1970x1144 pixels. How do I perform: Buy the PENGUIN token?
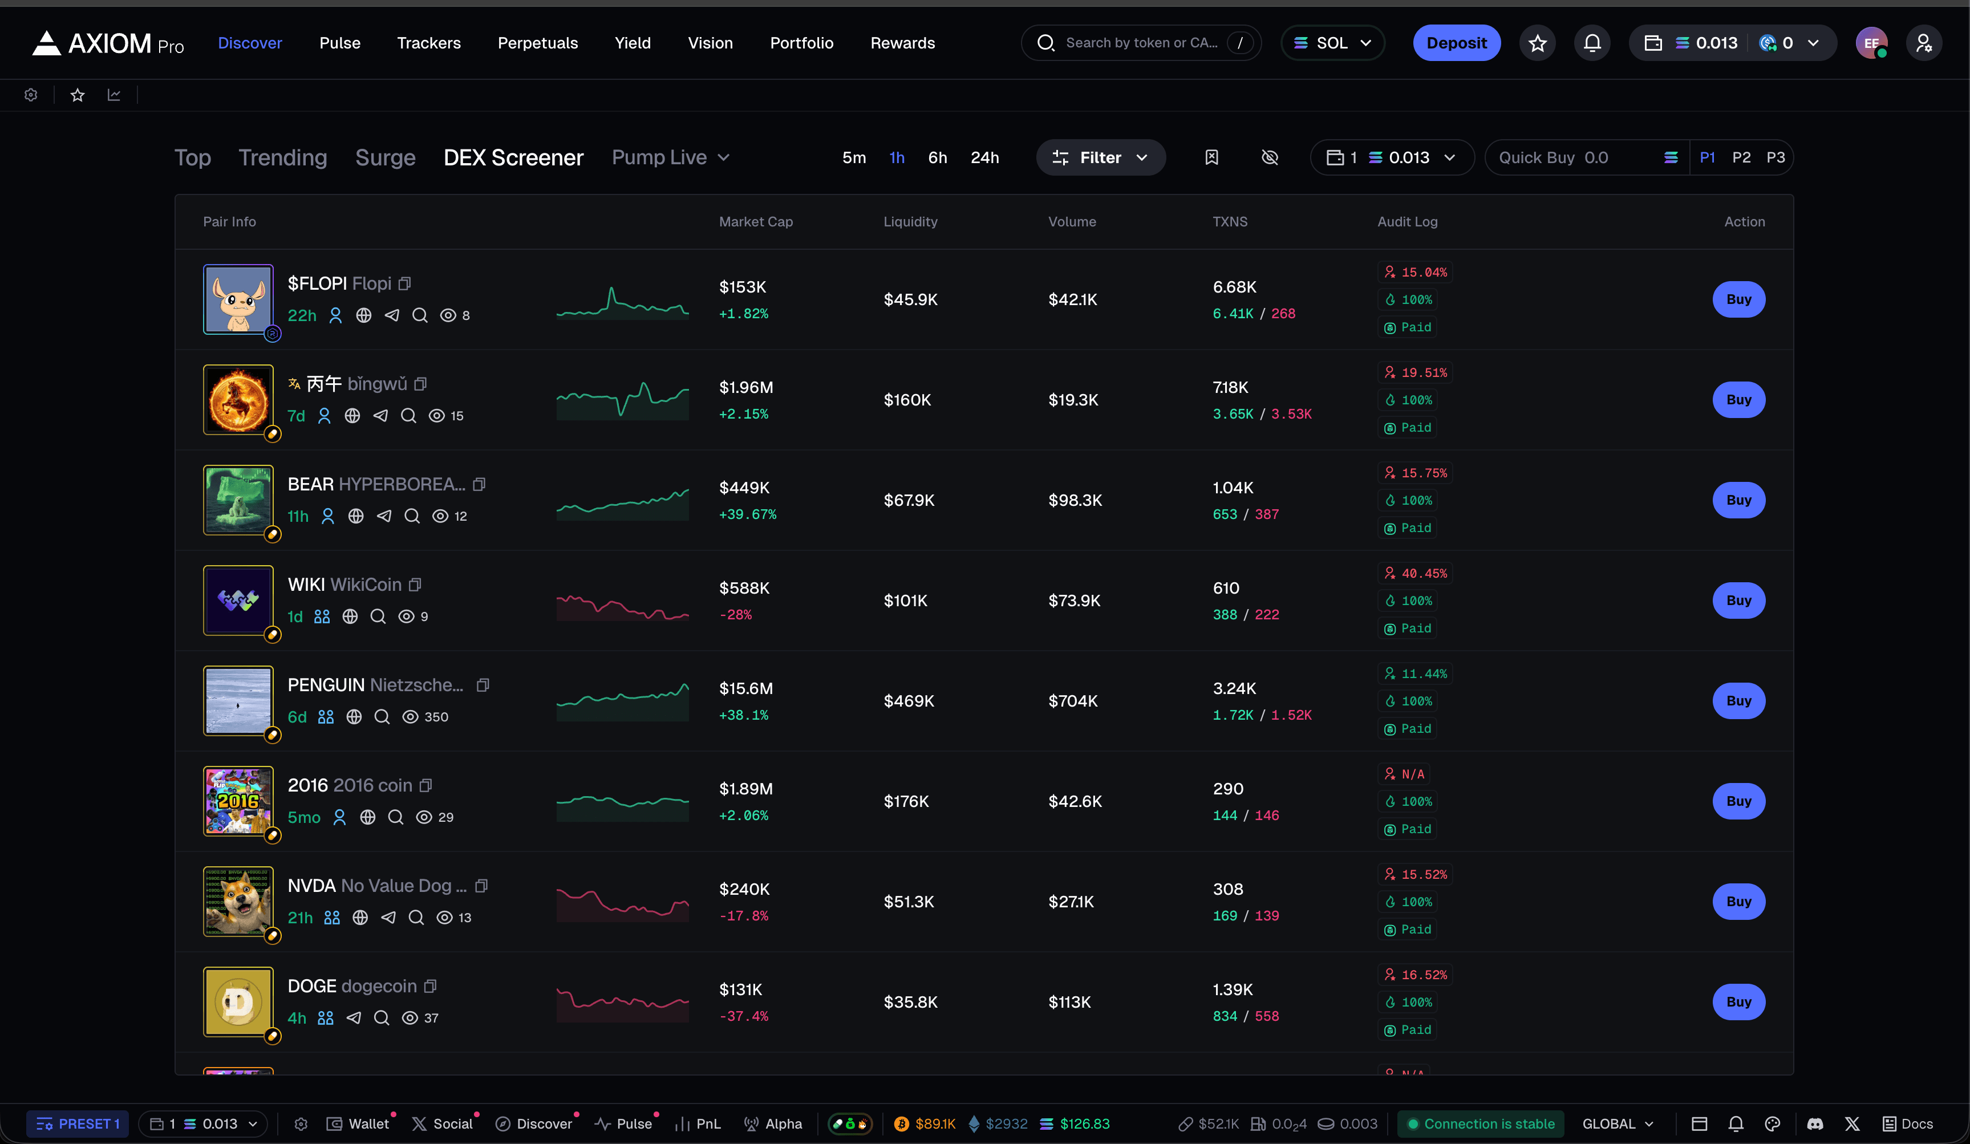click(x=1738, y=701)
